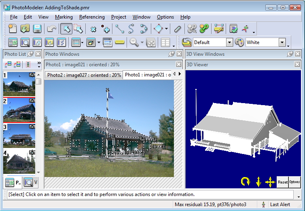Screen dimensions: 305x211
Task: Open the yellow ruler Measure tool
Action: tap(119, 42)
